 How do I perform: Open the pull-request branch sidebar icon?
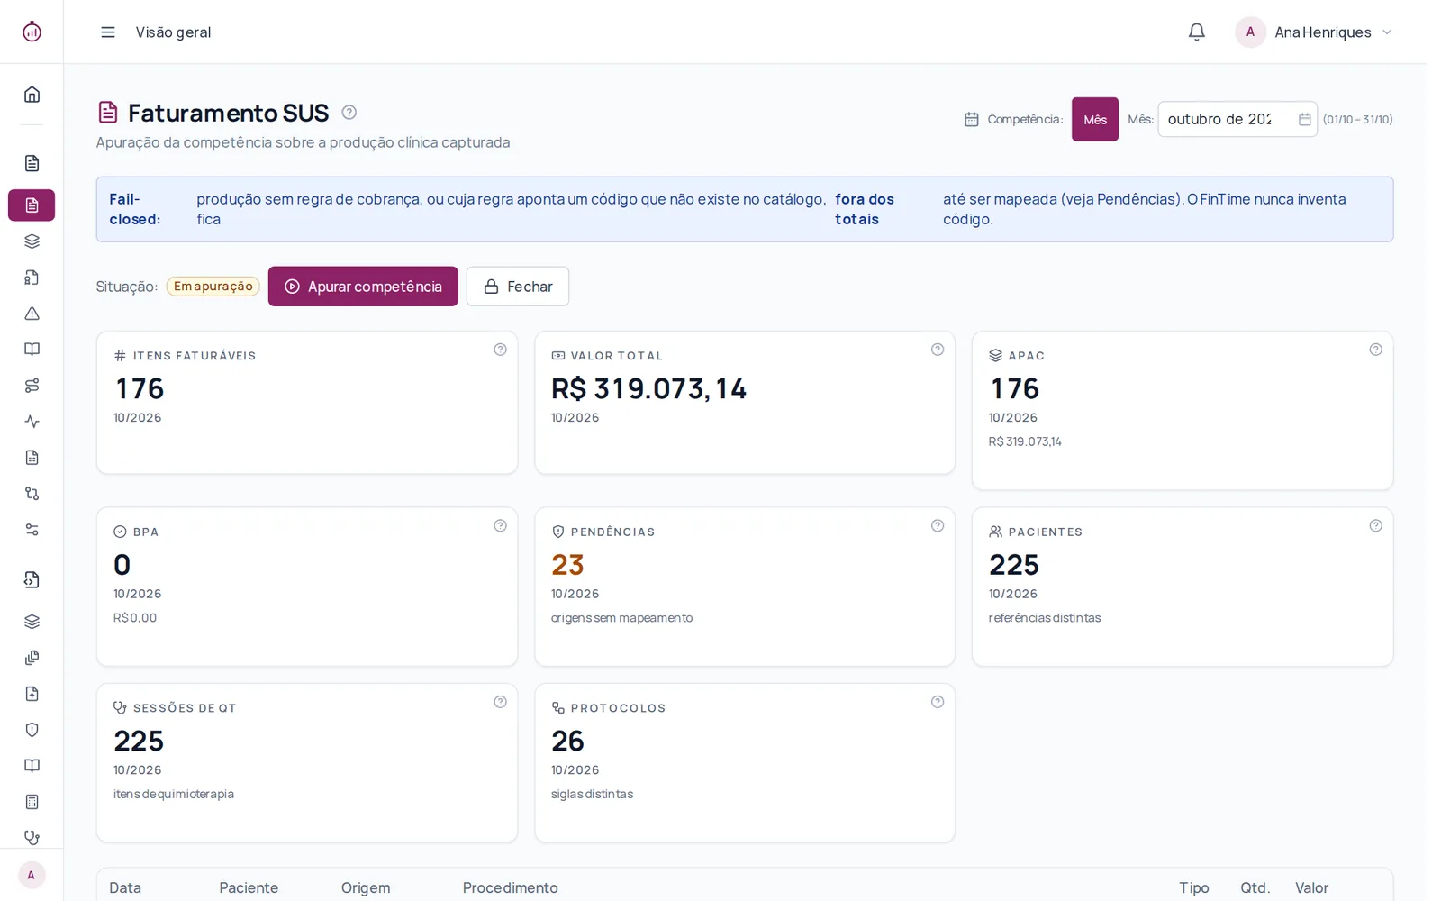[32, 494]
